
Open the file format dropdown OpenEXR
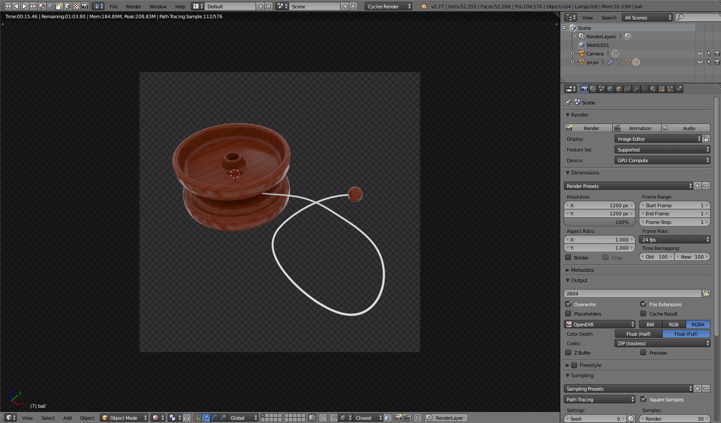click(600, 324)
